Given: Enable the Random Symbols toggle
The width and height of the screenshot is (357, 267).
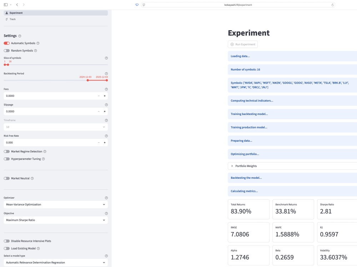Looking at the screenshot, I should coord(6,51).
